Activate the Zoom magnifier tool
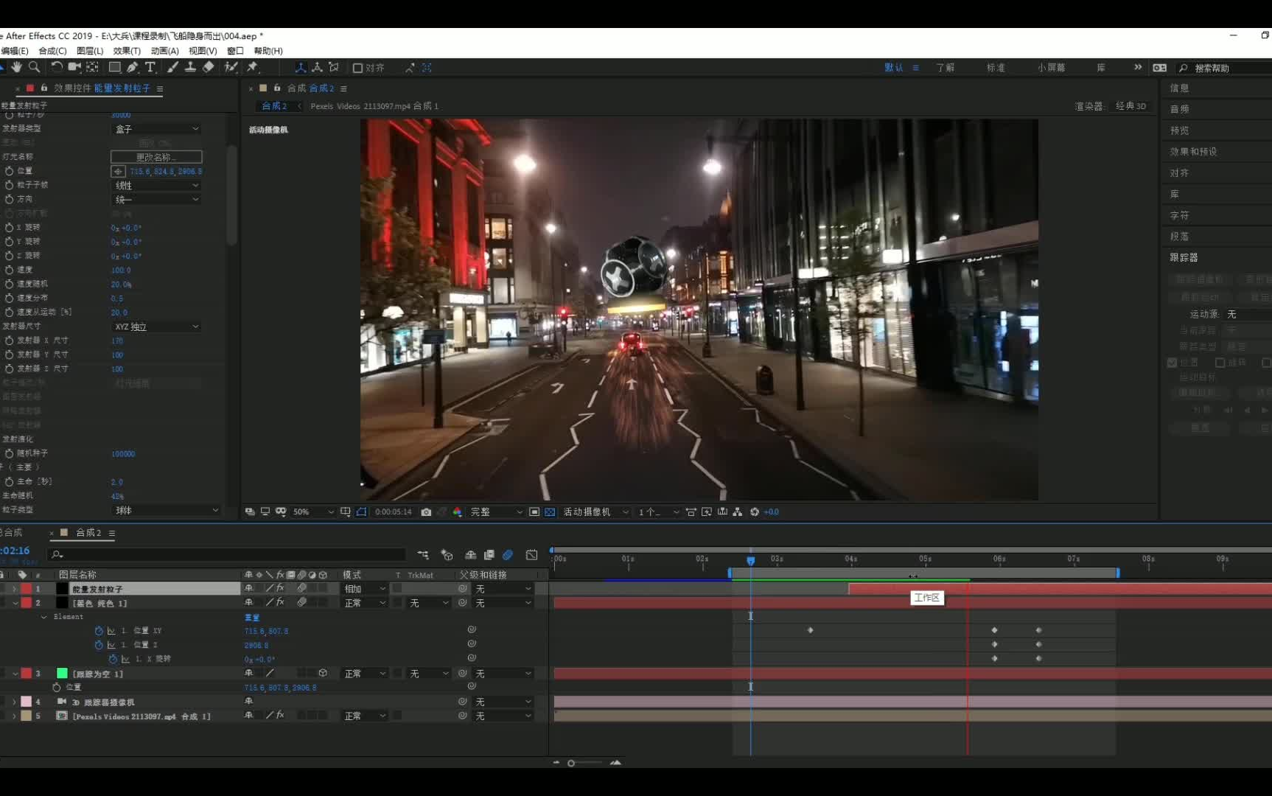Image resolution: width=1272 pixels, height=796 pixels. click(34, 67)
